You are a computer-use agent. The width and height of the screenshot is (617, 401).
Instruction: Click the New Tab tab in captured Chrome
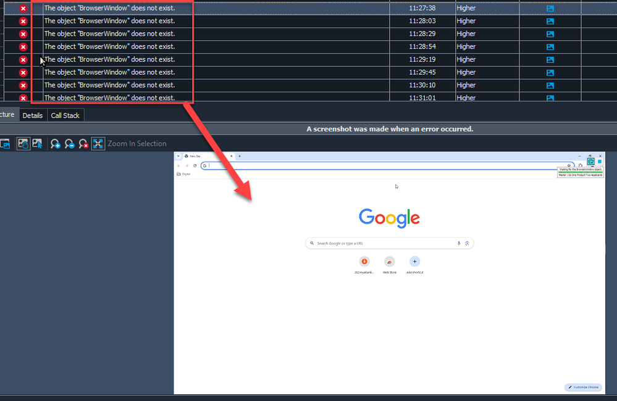208,156
